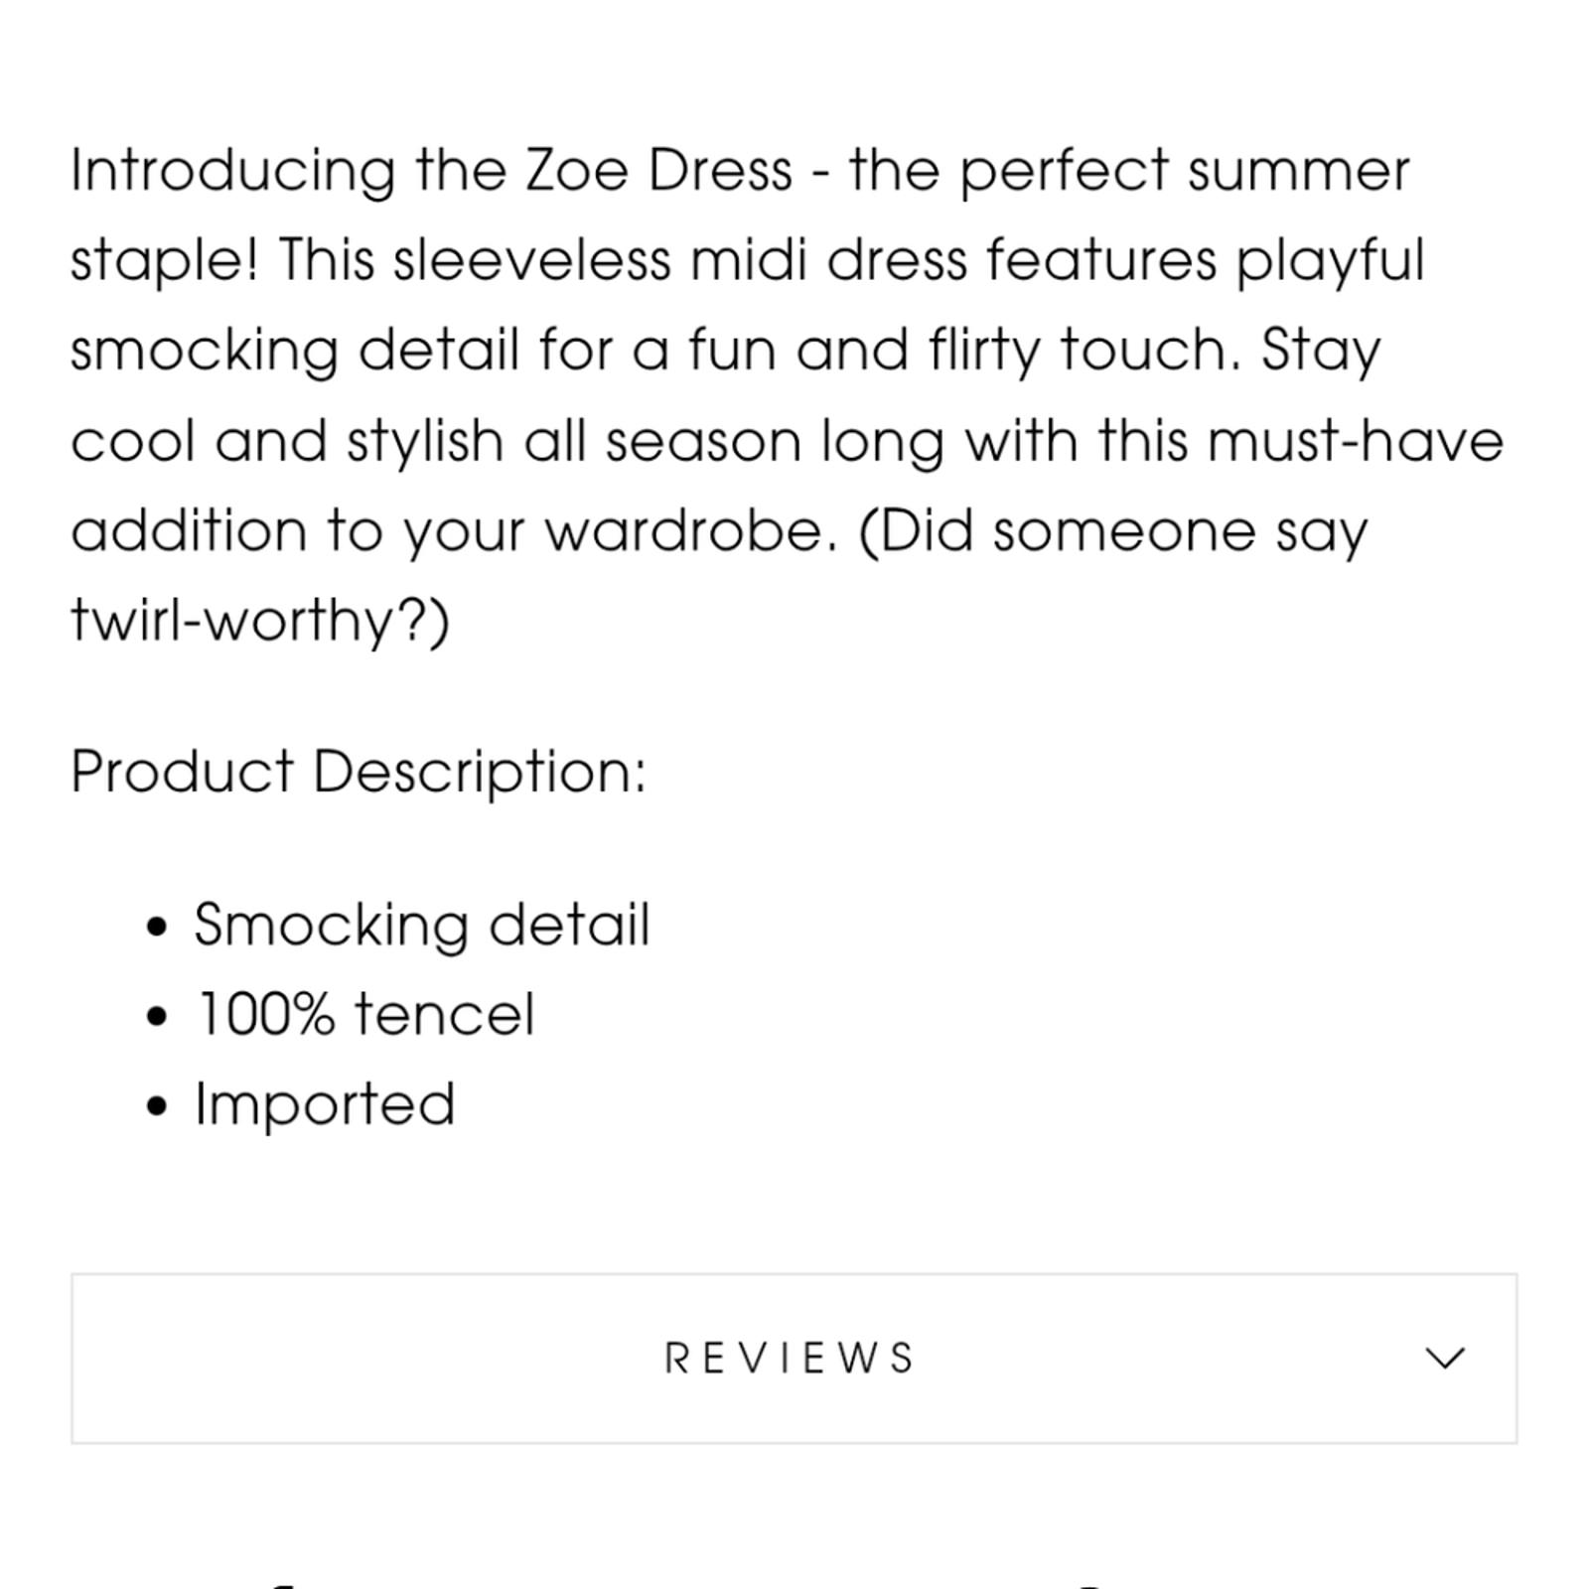The height and width of the screenshot is (1589, 1589).
Task: Click the 'Zoe Dress' name in the intro
Action: (659, 171)
